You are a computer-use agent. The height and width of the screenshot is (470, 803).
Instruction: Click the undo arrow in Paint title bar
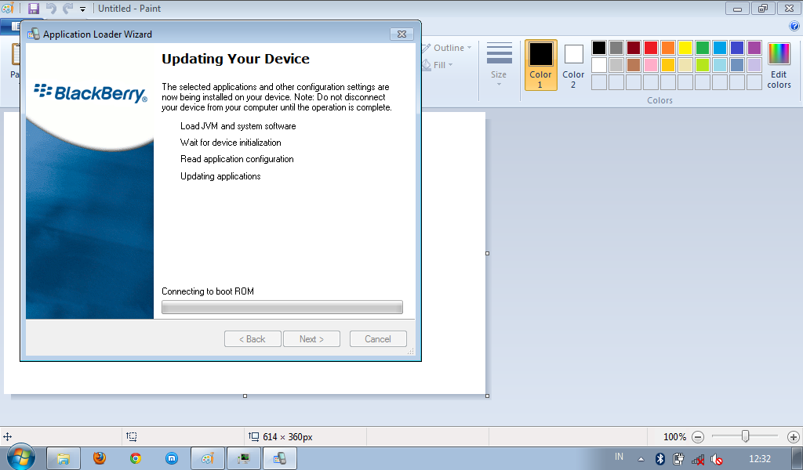click(51, 8)
